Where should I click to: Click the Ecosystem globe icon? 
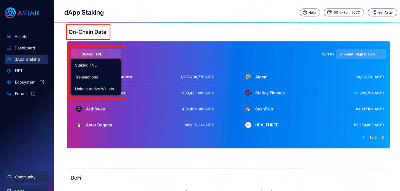click(x=9, y=82)
